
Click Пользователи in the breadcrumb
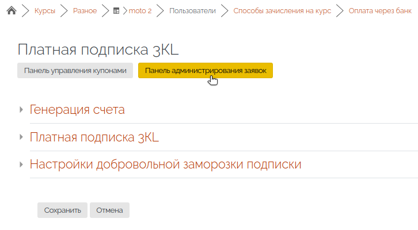(x=192, y=11)
